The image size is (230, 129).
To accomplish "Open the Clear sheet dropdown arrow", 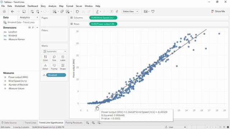I will coord(71,11).
